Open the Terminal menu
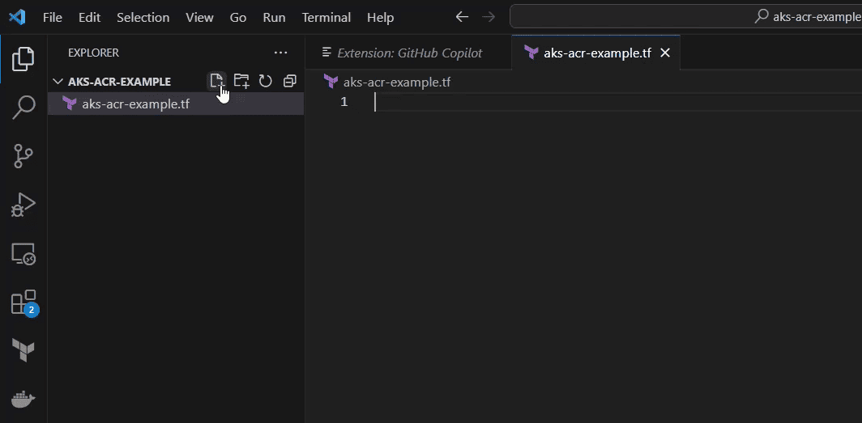 point(326,17)
